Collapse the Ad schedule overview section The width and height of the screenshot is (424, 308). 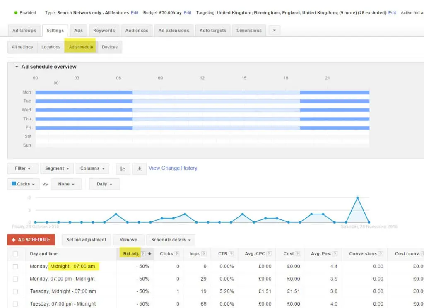click(17, 67)
